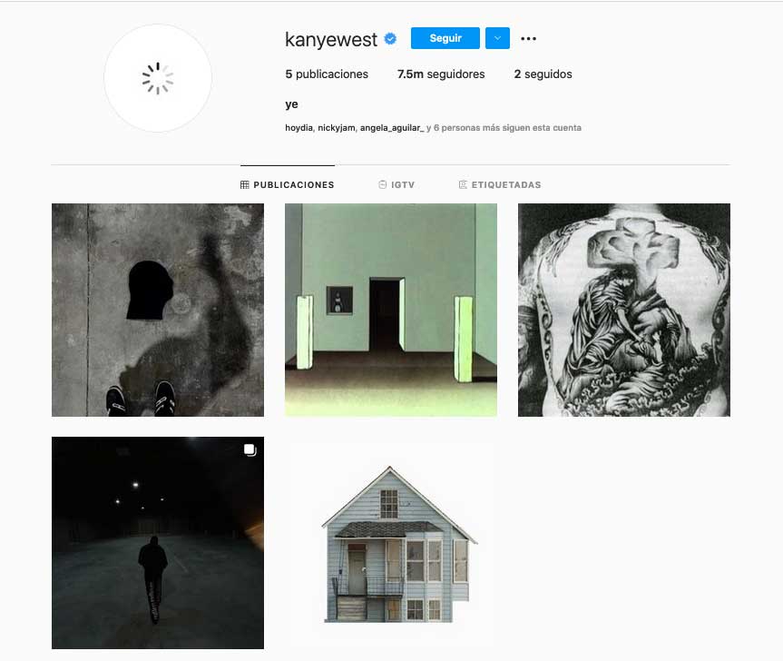Open the blue house post thumbnail

tap(391, 543)
